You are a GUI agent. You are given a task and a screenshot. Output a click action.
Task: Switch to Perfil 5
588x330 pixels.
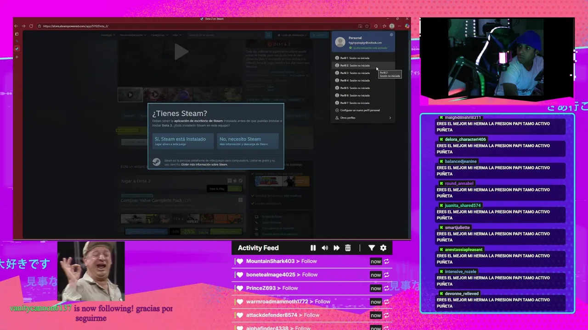coord(362,88)
